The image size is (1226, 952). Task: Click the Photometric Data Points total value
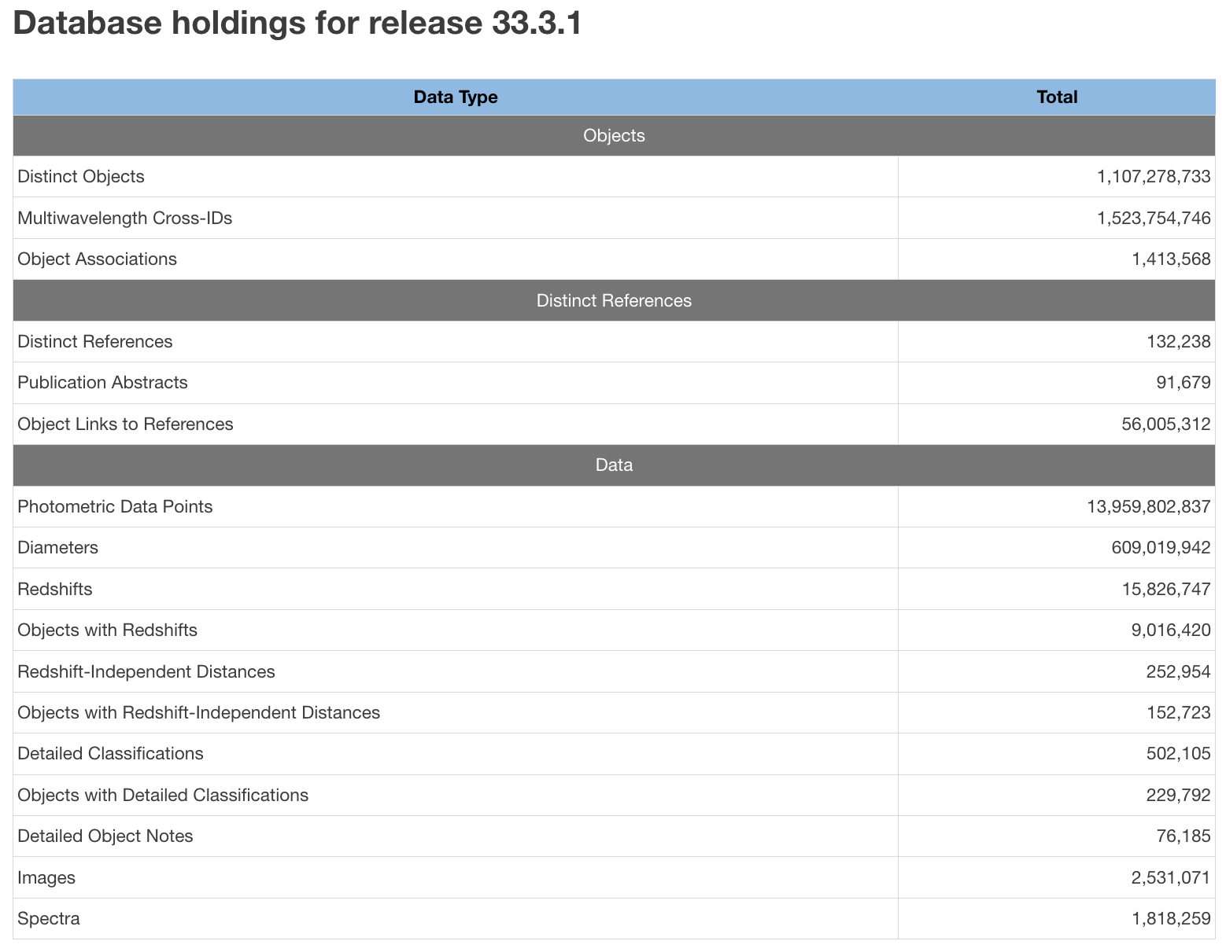tap(1148, 507)
